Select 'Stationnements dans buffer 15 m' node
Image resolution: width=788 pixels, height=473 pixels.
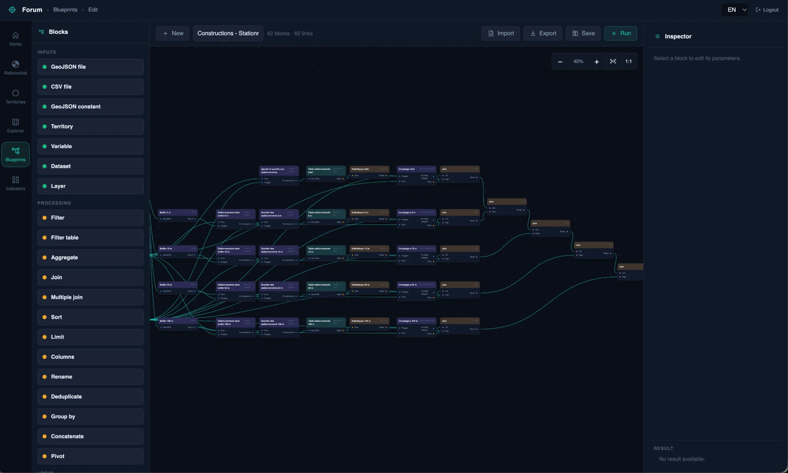[x=236, y=255]
